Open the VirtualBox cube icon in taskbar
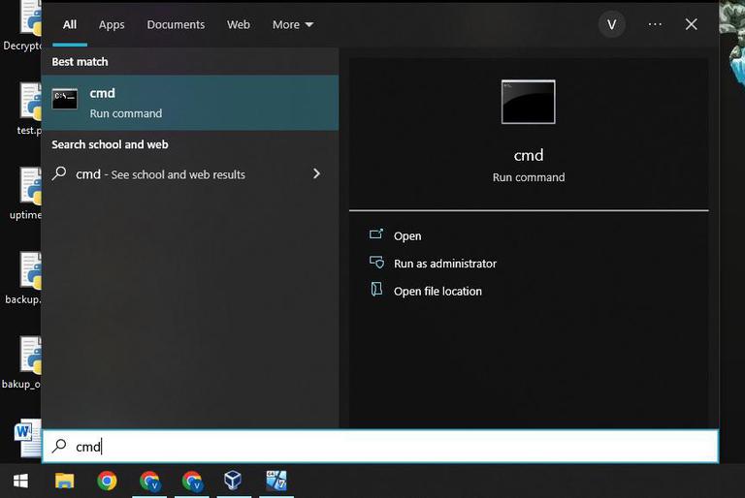This screenshot has height=498, width=745. coord(233,481)
